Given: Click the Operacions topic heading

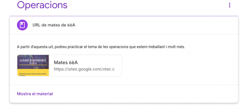Looking at the screenshot, I should (42, 5).
